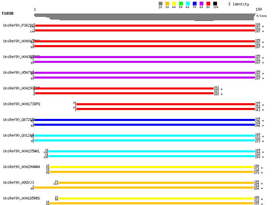This screenshot has width=273, height=205.
Task: Click the purple 80% identity swatch
Action: click(x=201, y=4)
